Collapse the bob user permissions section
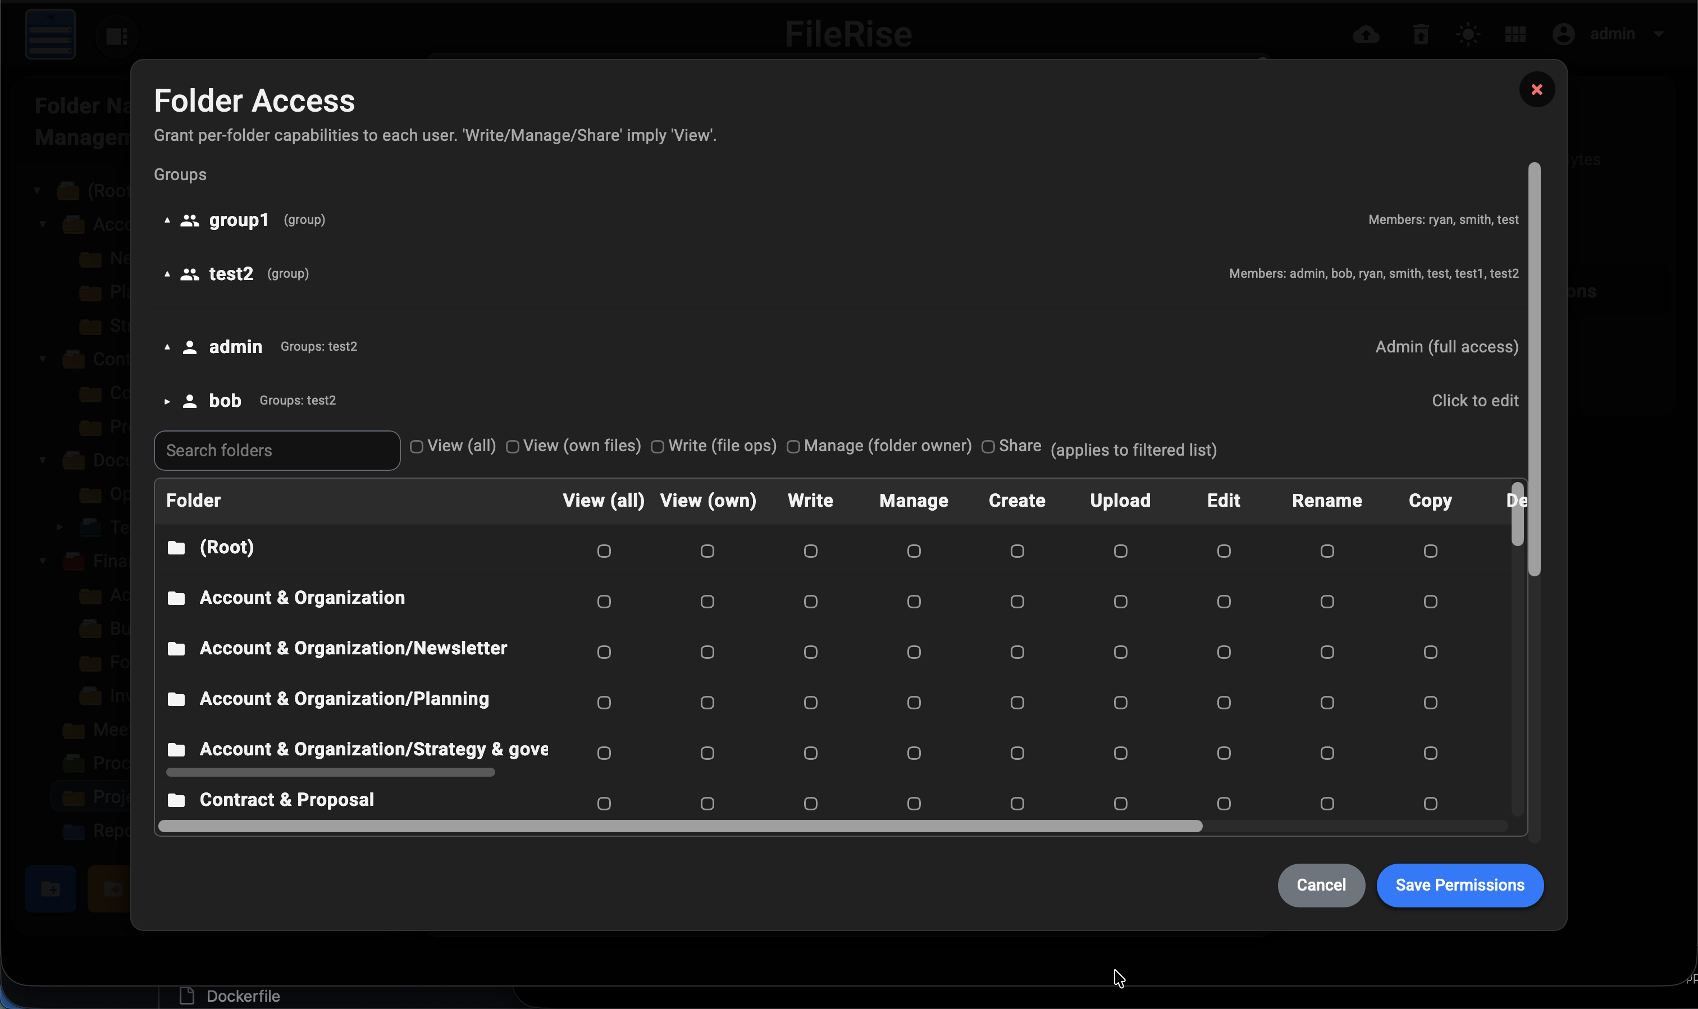 [167, 401]
